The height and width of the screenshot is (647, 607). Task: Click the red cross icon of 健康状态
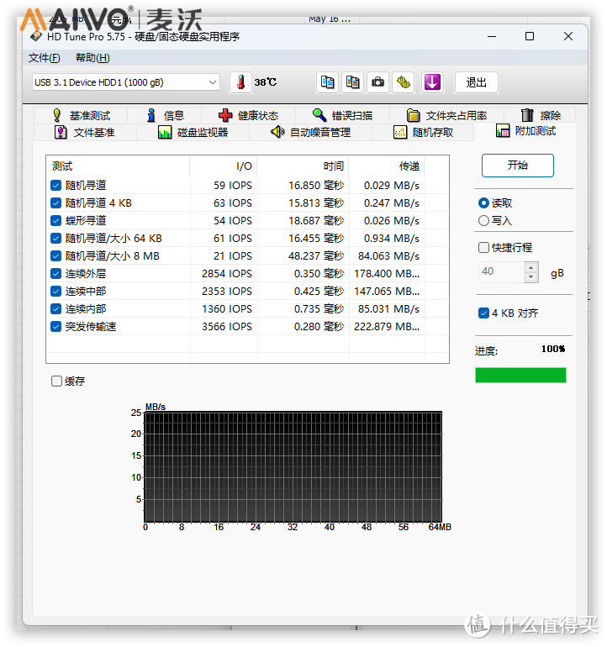tap(225, 115)
